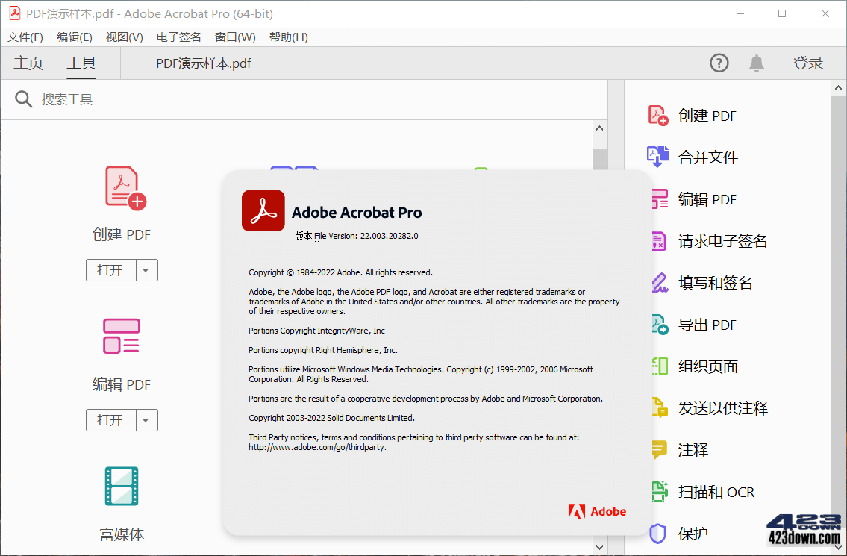847x556 pixels.
Task: Click the 登录 sign-in button
Action: [808, 63]
